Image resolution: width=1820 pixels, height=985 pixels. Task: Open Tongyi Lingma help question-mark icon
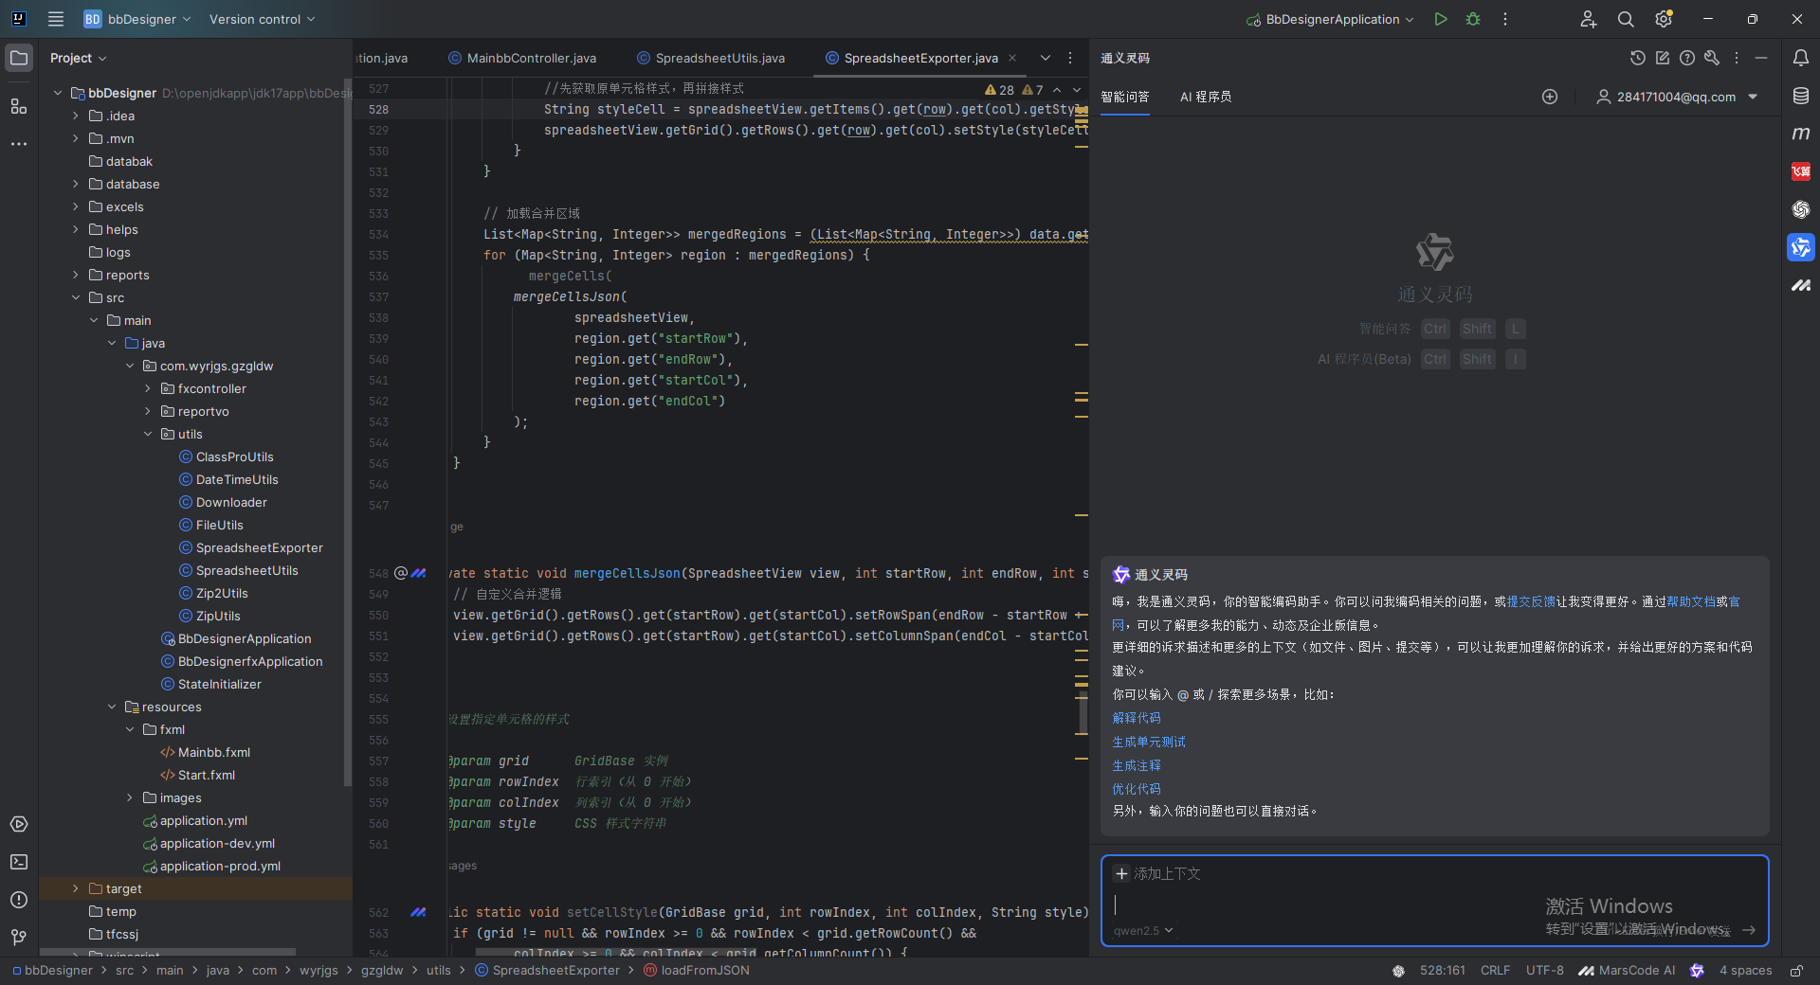(1687, 58)
